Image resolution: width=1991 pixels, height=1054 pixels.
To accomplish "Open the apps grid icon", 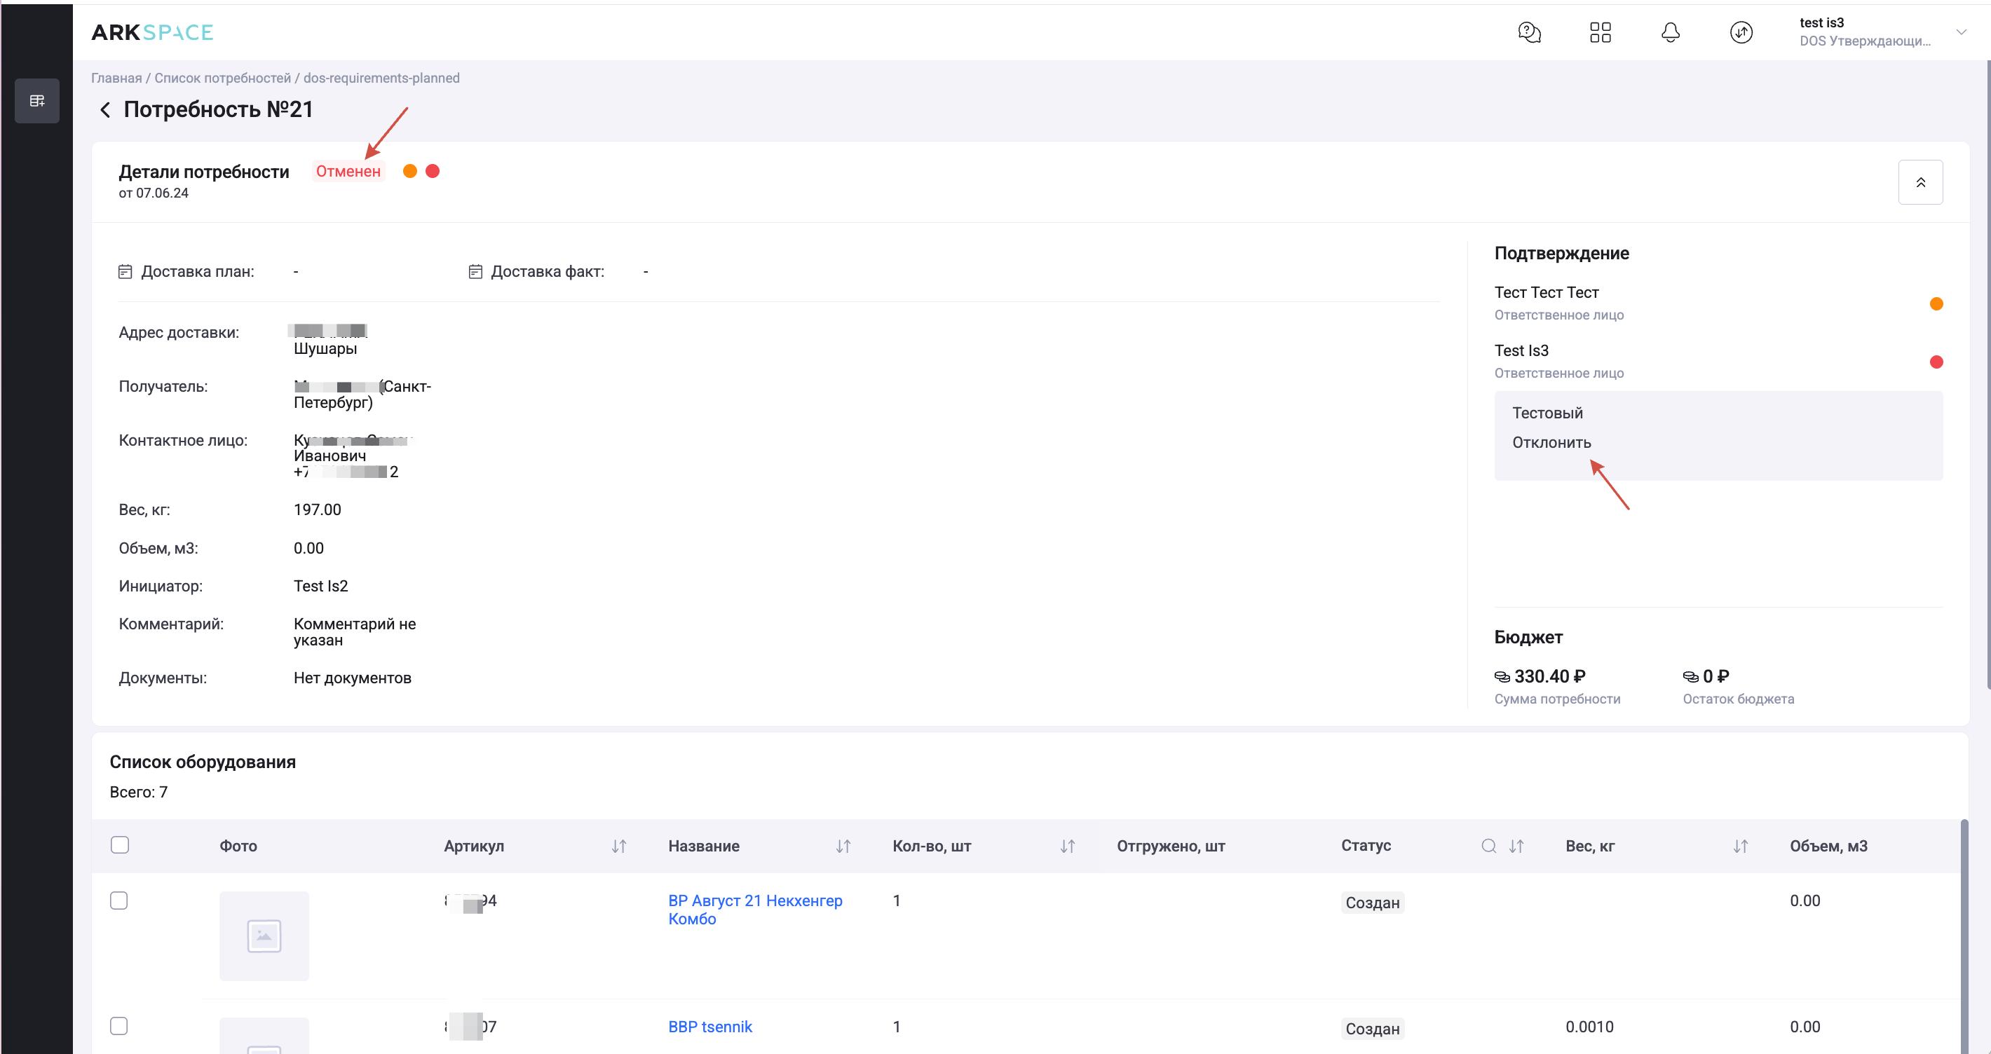I will tap(1600, 32).
